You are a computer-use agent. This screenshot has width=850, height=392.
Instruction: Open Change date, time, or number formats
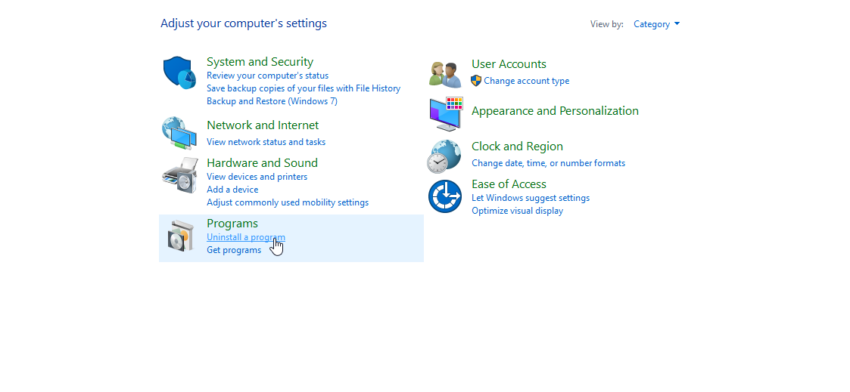pos(548,163)
